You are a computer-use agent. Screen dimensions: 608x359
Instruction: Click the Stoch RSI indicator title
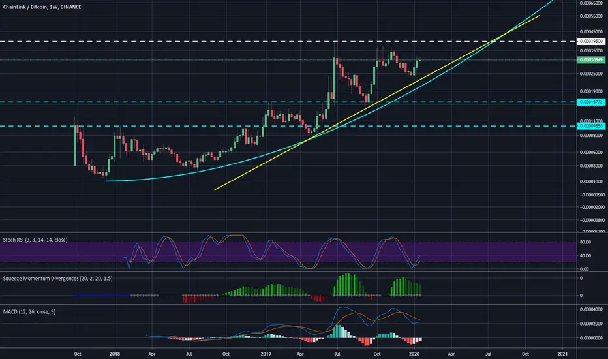click(x=35, y=240)
